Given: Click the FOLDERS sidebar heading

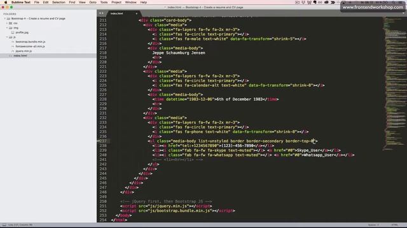Looking at the screenshot, I should [10, 14].
